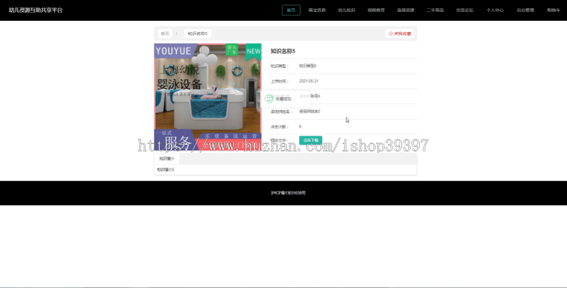Click the baby swimming equipment image

tap(207, 97)
